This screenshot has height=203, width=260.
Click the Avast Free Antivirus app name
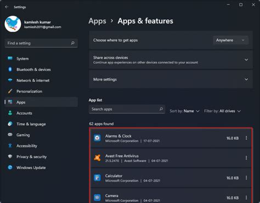[x=122, y=156]
